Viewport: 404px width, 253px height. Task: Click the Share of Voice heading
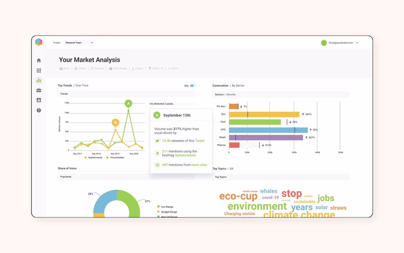coord(67,169)
